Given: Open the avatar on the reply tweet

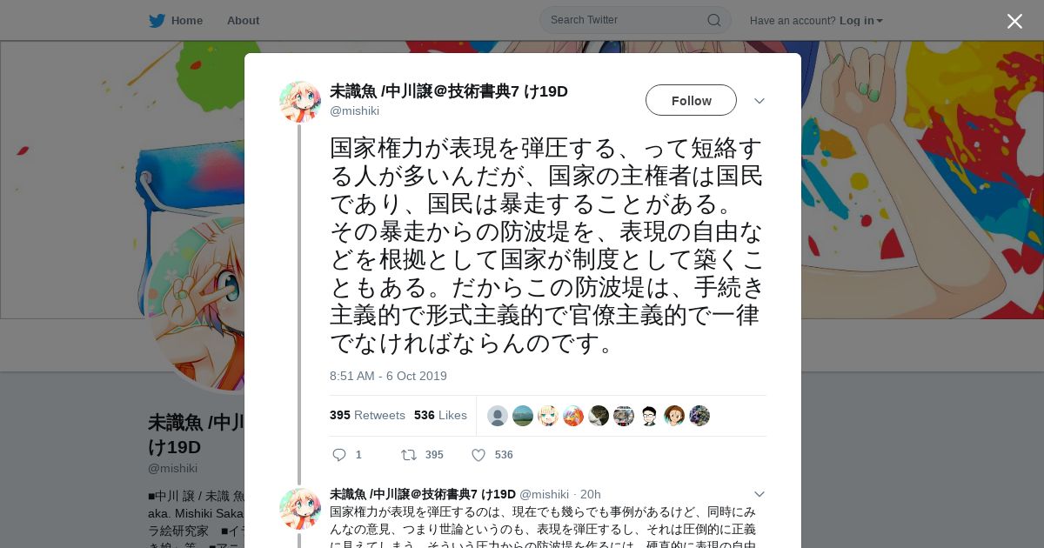Looking at the screenshot, I should [300, 509].
